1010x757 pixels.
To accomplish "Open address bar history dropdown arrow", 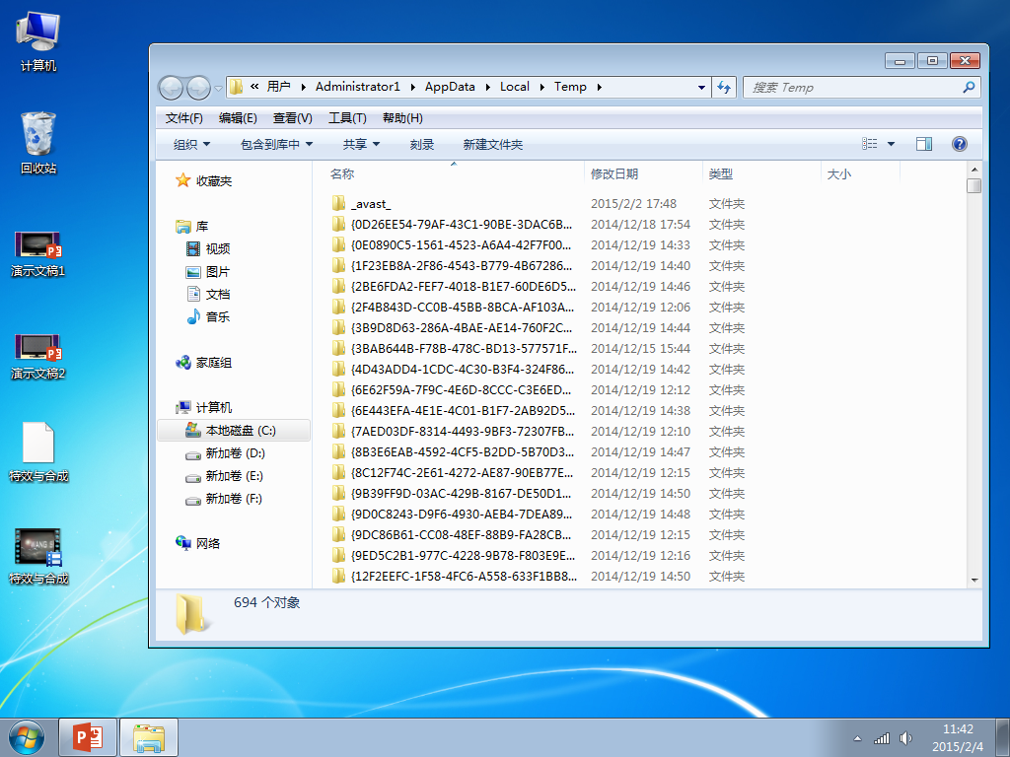I will click(x=701, y=88).
